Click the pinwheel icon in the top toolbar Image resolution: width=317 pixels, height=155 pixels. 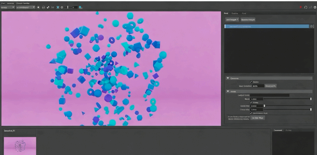point(48,7)
